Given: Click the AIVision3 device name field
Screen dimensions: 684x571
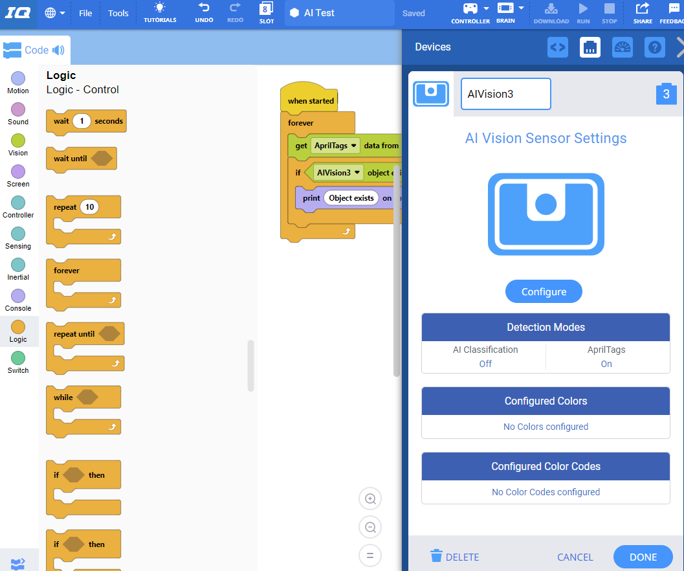Looking at the screenshot, I should (505, 94).
